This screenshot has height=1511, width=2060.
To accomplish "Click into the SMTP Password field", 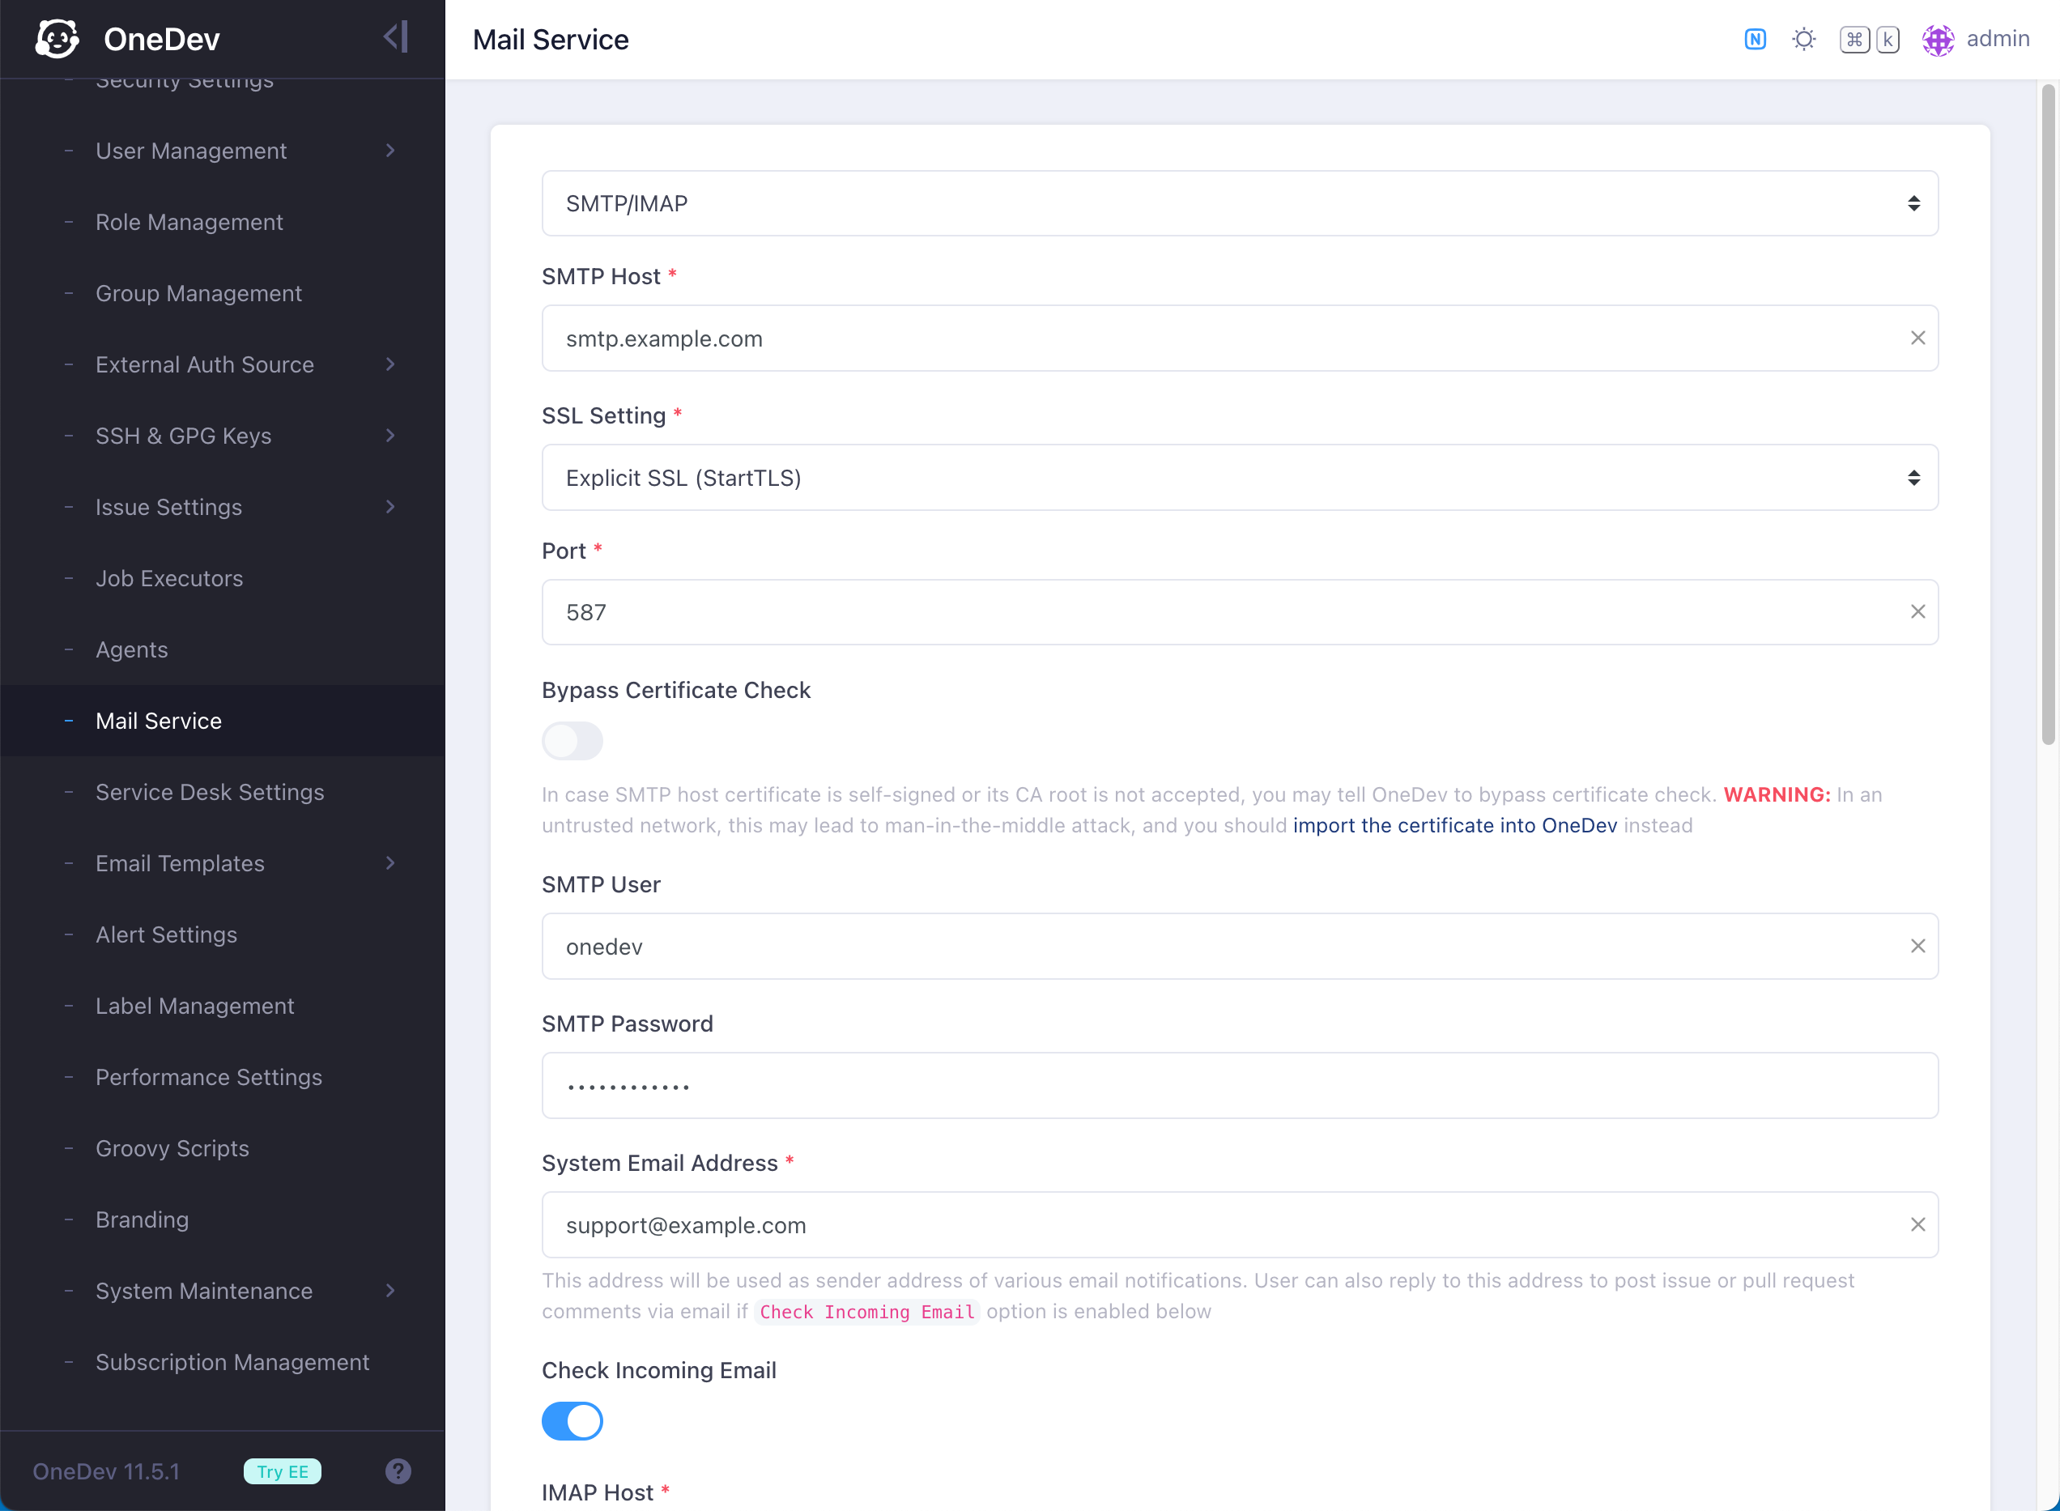I will tap(1240, 1086).
